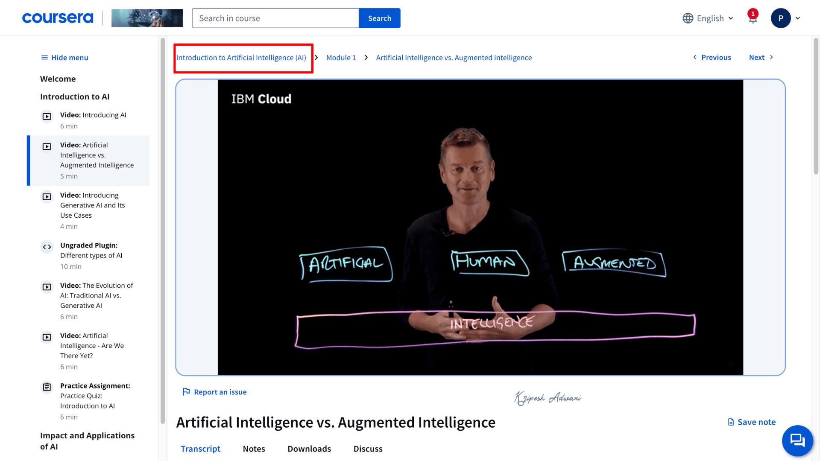Click the Search button
The height and width of the screenshot is (461, 820).
click(379, 18)
